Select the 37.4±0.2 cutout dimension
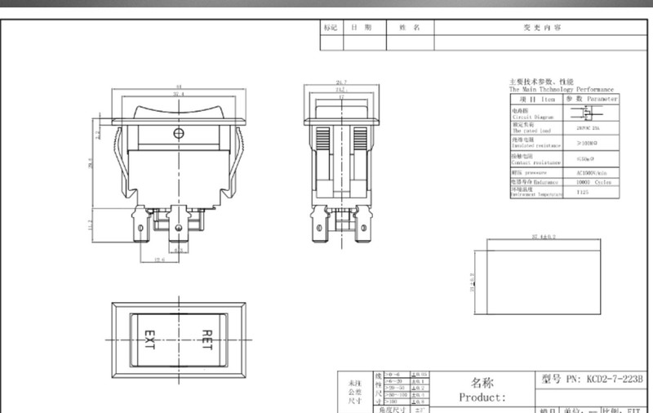653x413 pixels. pos(544,237)
